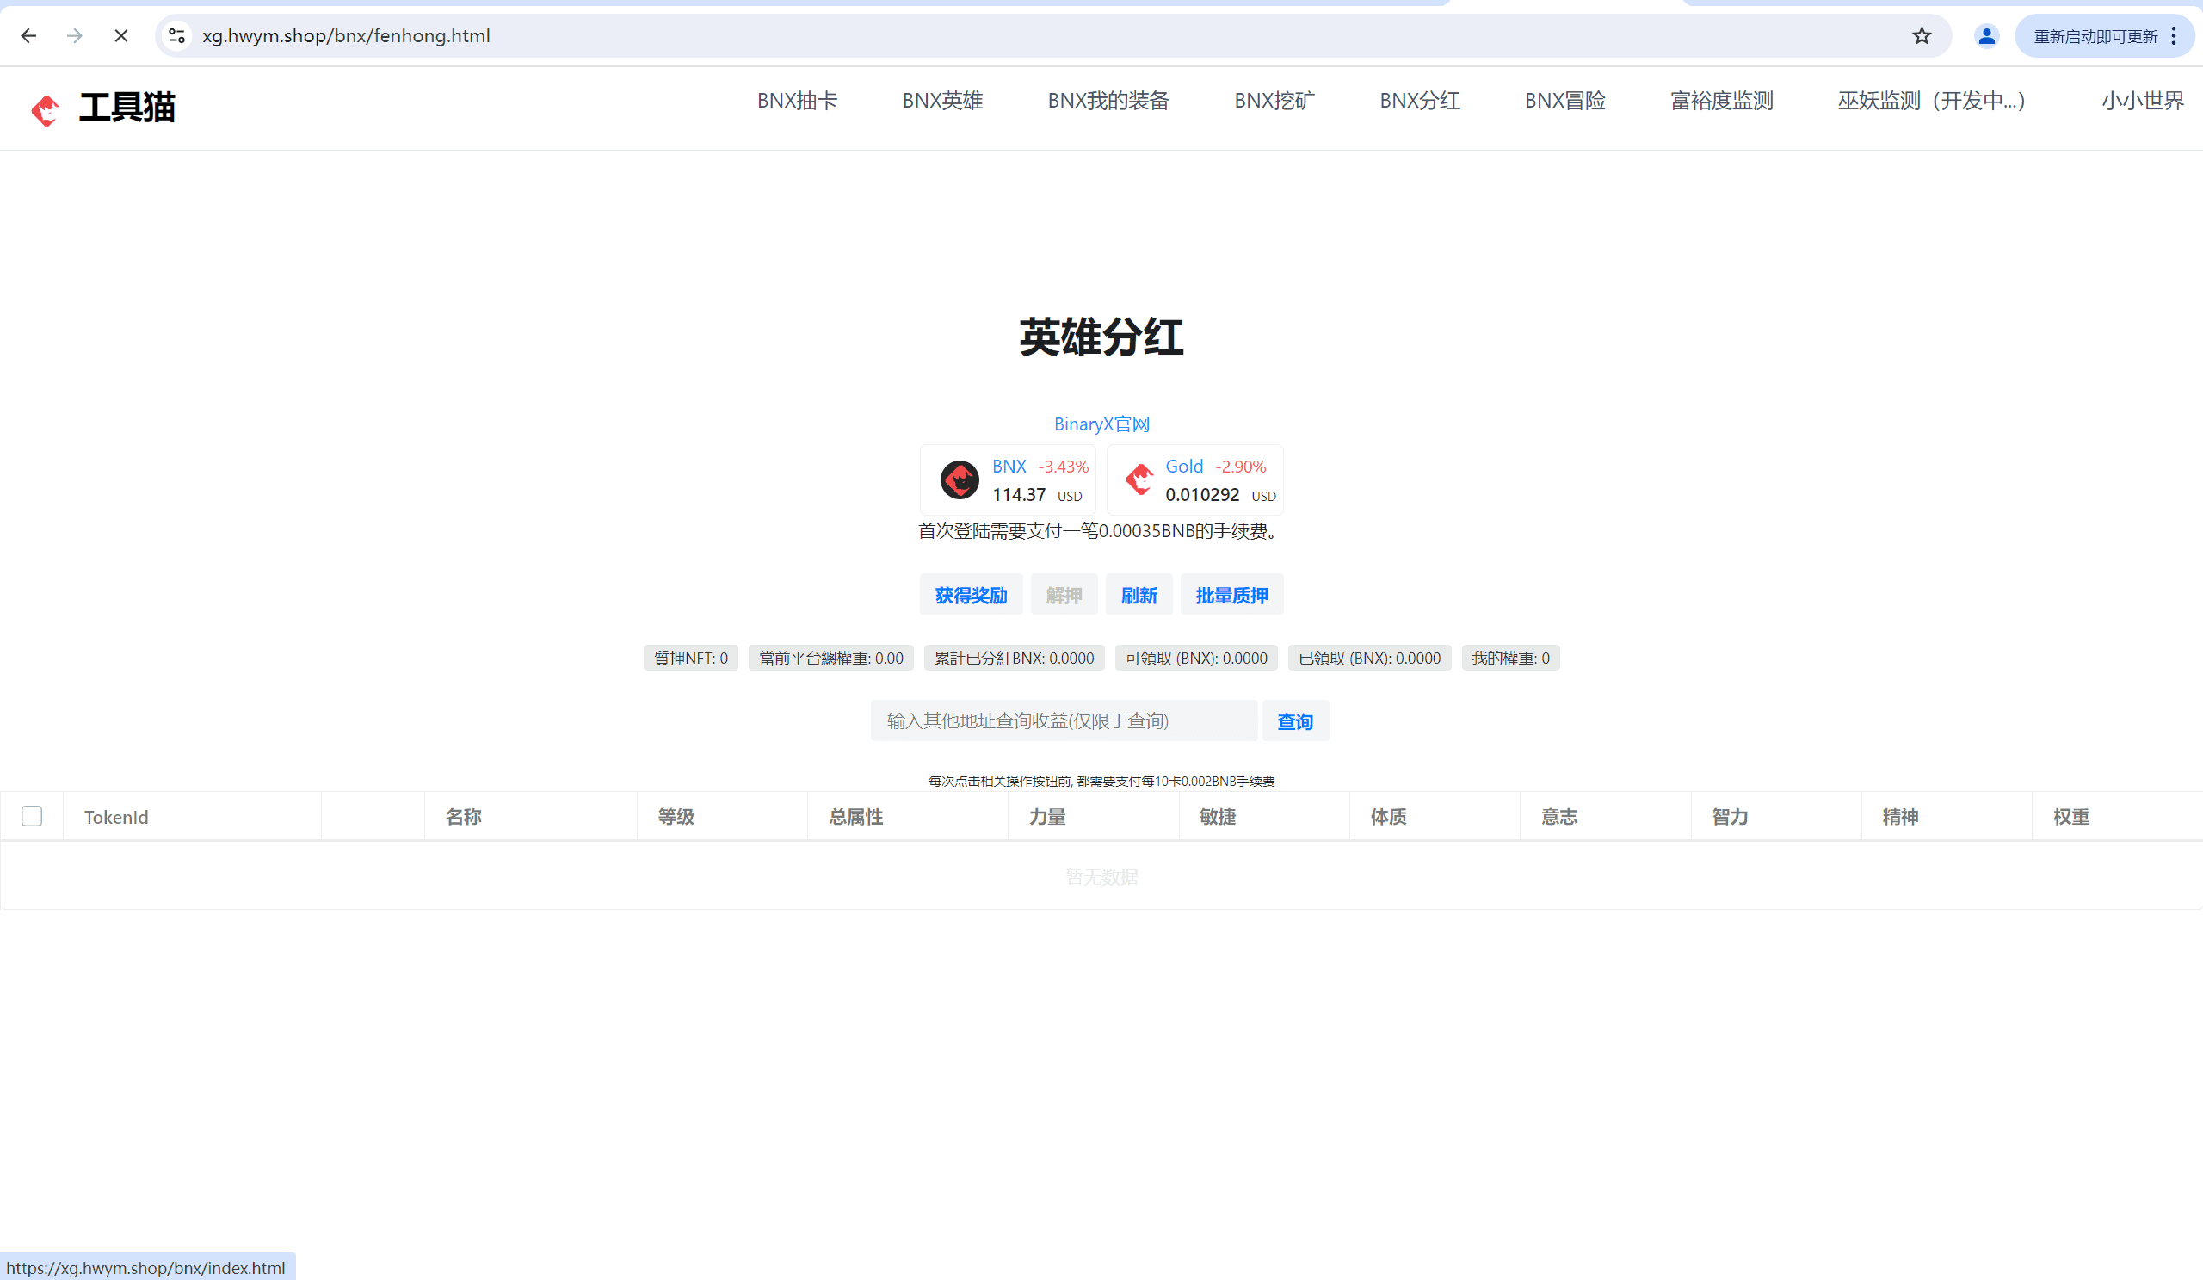Click the browser back arrow

coord(29,36)
